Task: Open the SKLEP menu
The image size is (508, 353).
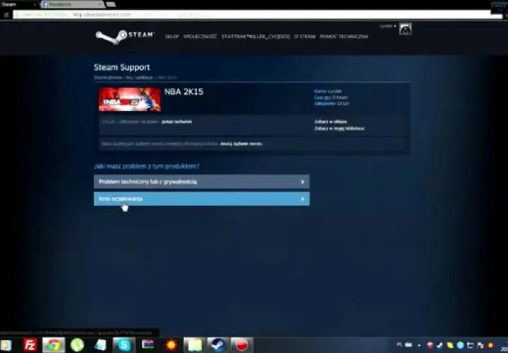Action: click(x=172, y=37)
